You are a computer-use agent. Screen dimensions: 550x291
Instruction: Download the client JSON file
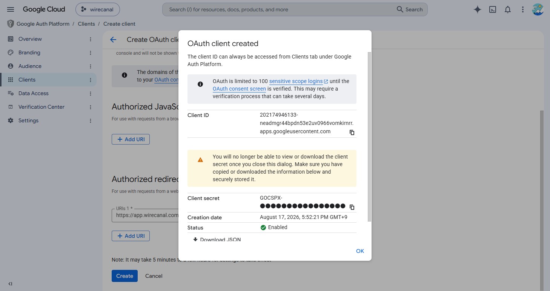pos(217,239)
